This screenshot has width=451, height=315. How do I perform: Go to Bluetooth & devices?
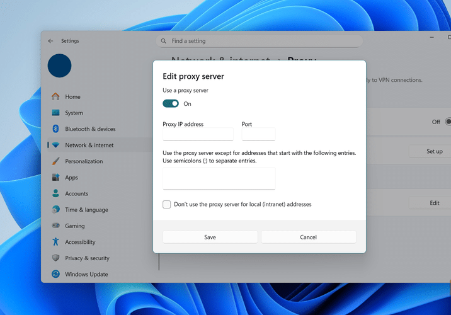tap(100, 129)
